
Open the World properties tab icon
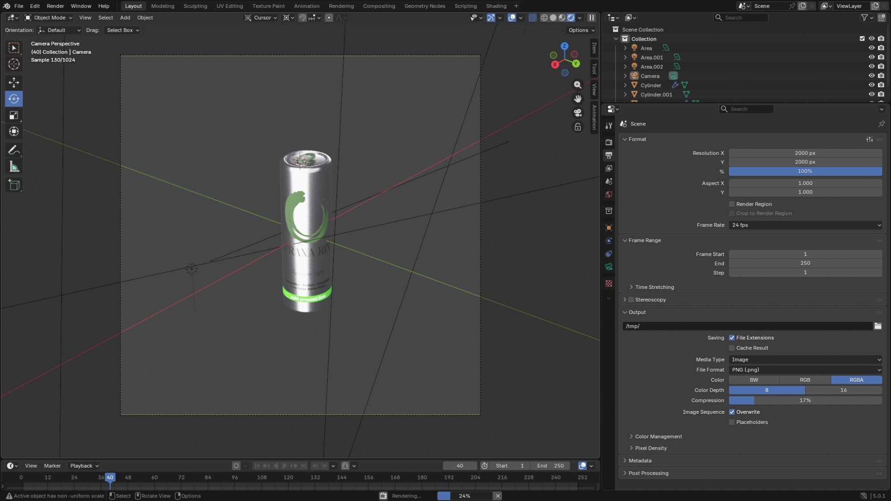[609, 195]
